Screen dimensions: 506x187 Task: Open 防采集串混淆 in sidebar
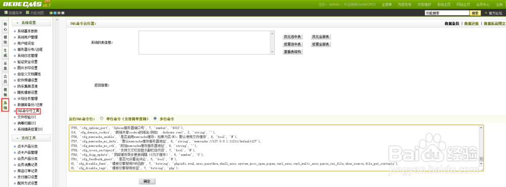pyautogui.click(x=27, y=86)
